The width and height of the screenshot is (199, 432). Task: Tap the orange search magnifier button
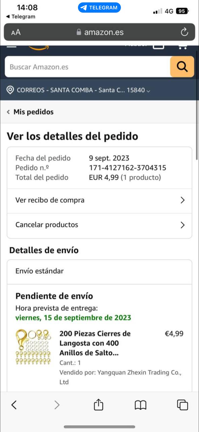pyautogui.click(x=182, y=67)
